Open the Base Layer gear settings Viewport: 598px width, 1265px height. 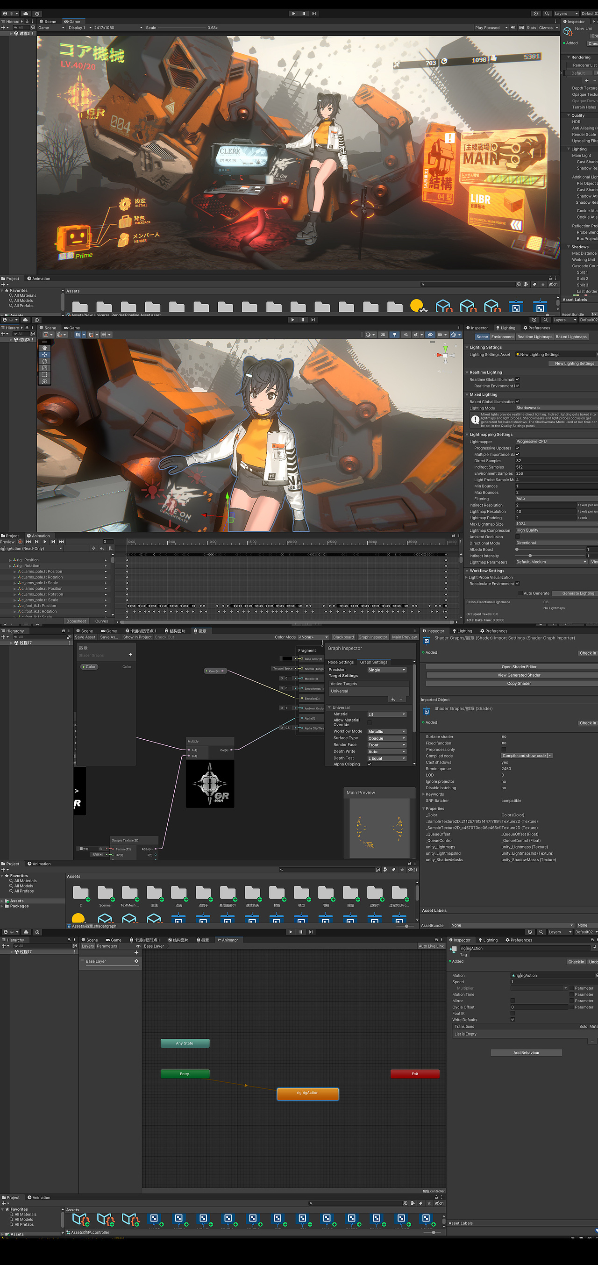coord(136,961)
